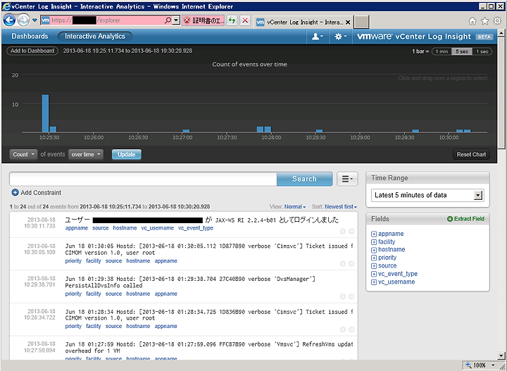
Task: Open the browser Tools gear icon
Action: tap(497, 21)
